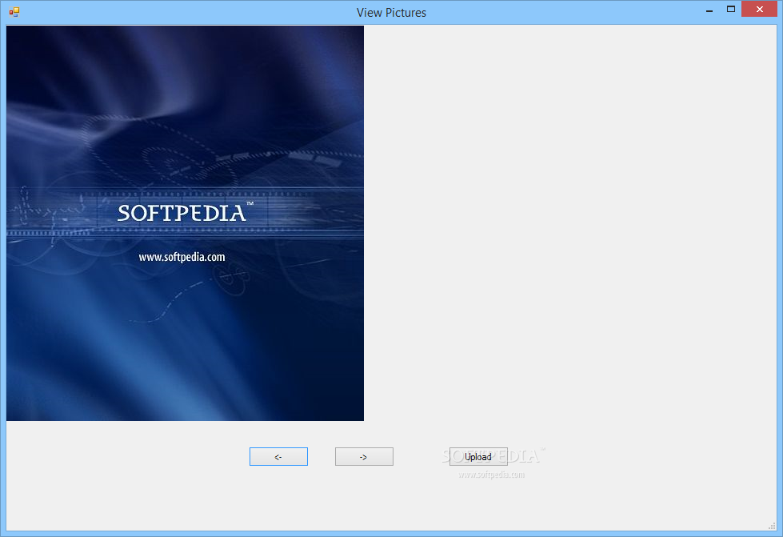Image resolution: width=783 pixels, height=537 pixels.
Task: Close the View Pictures window
Action: click(760, 9)
